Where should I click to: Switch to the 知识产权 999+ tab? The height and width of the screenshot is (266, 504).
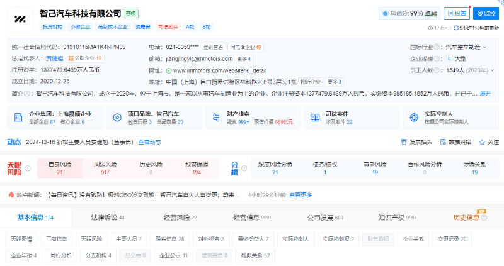(x=398, y=218)
